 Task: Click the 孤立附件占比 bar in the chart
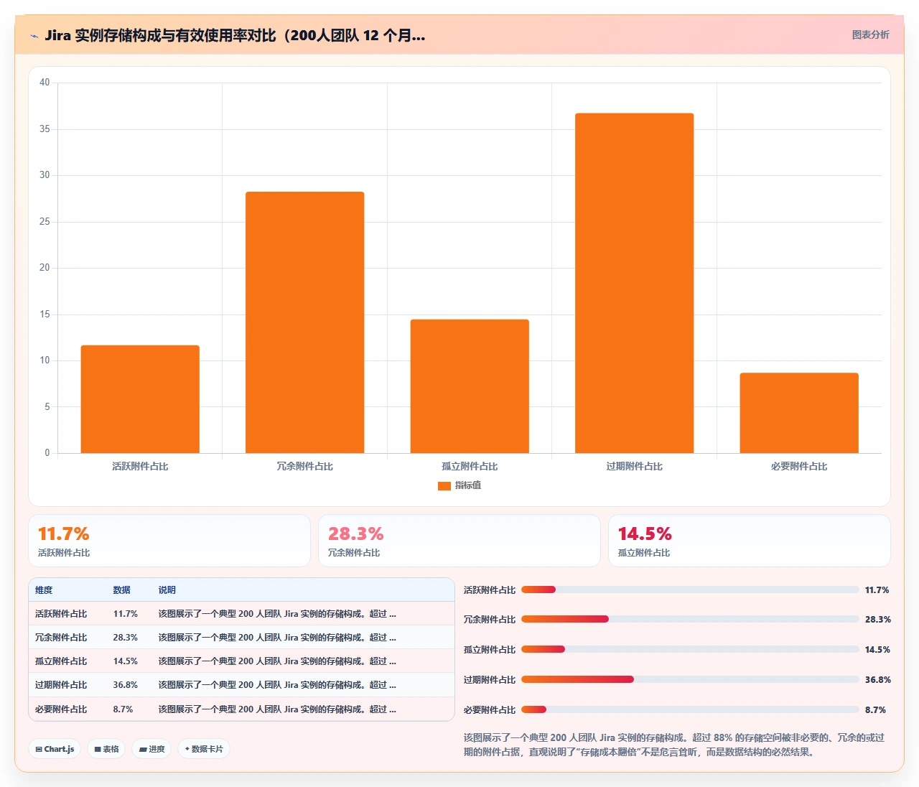pos(470,386)
